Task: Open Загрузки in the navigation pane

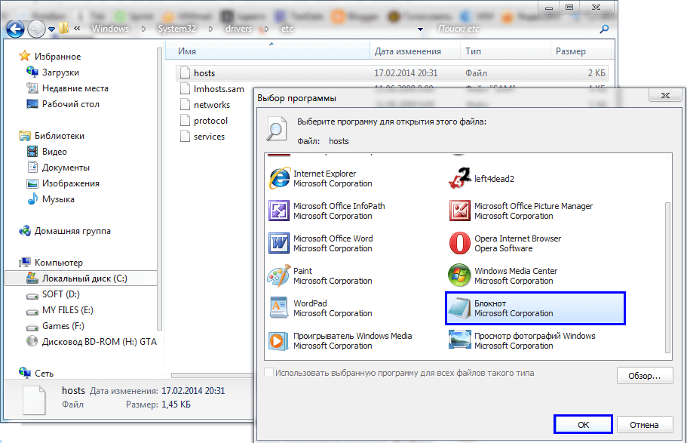Action: [53, 72]
